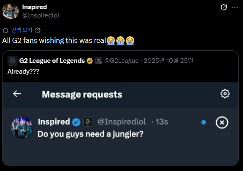
Task: Click G2 League small avatar in quote
Action: (13, 61)
